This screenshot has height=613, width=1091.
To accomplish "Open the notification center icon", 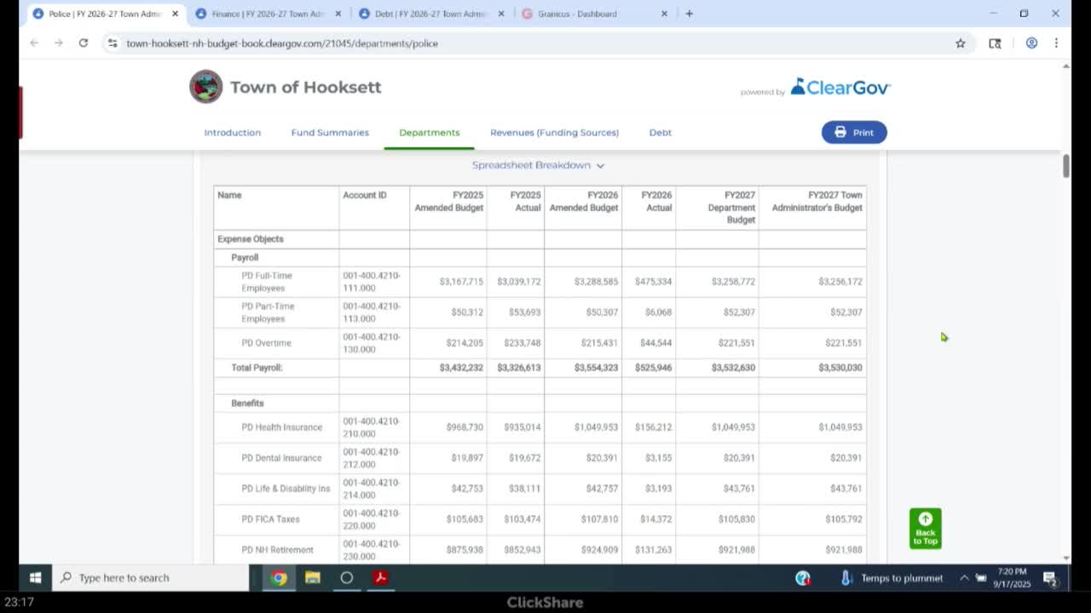I will 1050,578.
